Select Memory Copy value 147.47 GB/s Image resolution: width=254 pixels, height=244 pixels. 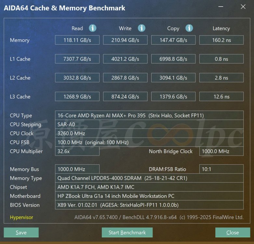coord(173,40)
